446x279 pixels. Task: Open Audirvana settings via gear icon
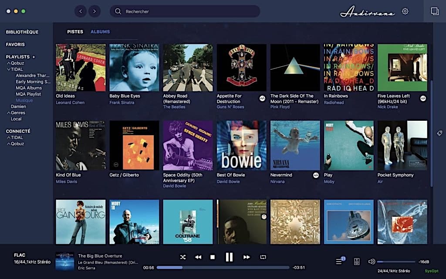click(x=405, y=11)
